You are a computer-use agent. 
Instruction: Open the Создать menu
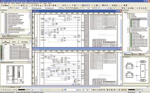[x=13, y=3]
